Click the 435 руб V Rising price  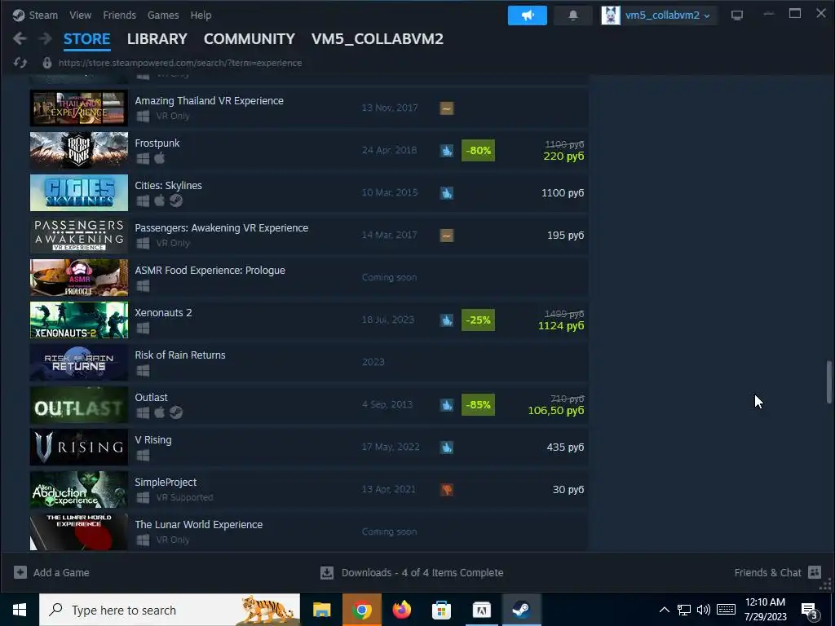[565, 447]
